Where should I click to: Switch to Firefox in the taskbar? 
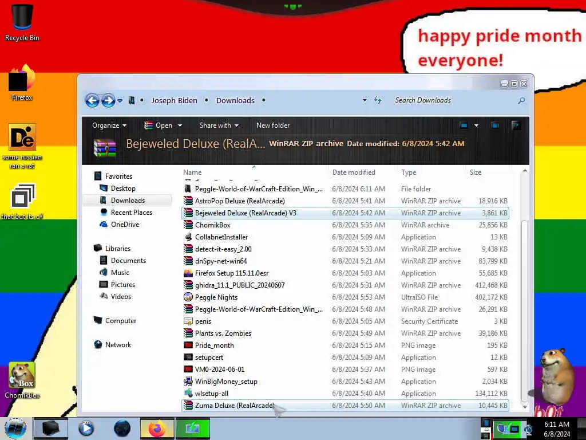157,429
